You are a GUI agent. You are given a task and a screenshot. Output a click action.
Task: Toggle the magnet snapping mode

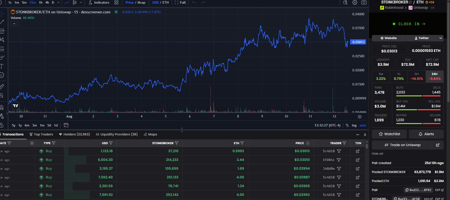pyautogui.click(x=2, y=107)
